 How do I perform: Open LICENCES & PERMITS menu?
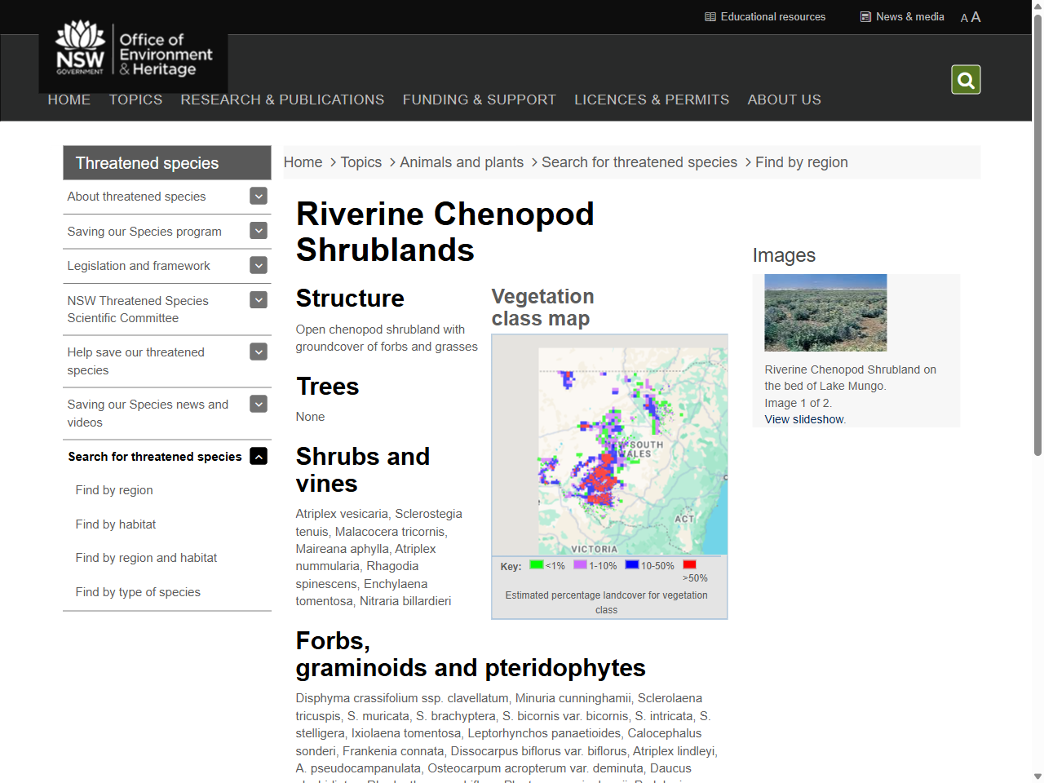tap(652, 100)
